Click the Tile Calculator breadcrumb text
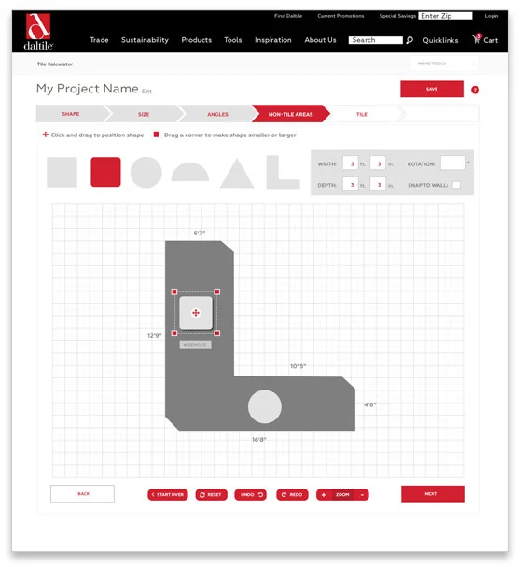This screenshot has width=527, height=567. [55, 64]
